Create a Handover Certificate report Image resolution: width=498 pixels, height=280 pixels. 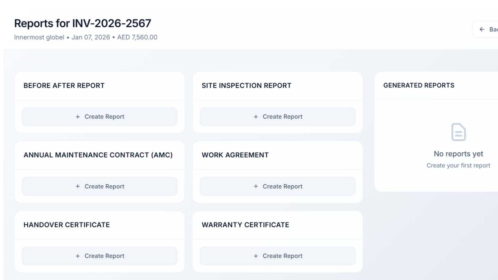100,256
